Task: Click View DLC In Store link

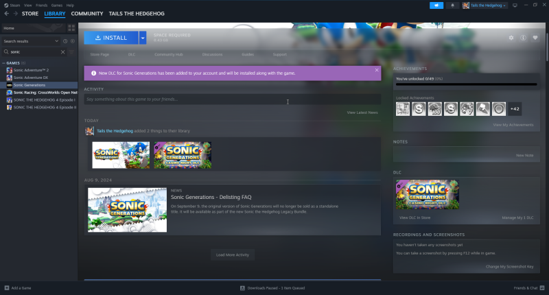Action: (415, 217)
